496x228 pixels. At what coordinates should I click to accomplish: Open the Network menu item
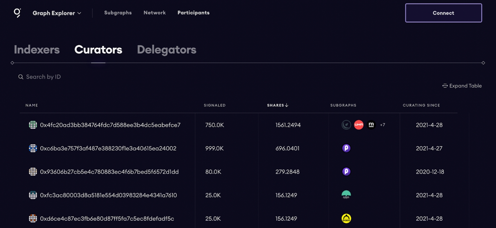click(155, 13)
